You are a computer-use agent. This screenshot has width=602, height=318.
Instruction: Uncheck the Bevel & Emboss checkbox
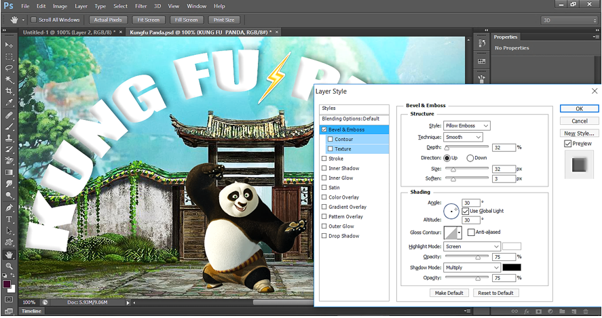(324, 130)
